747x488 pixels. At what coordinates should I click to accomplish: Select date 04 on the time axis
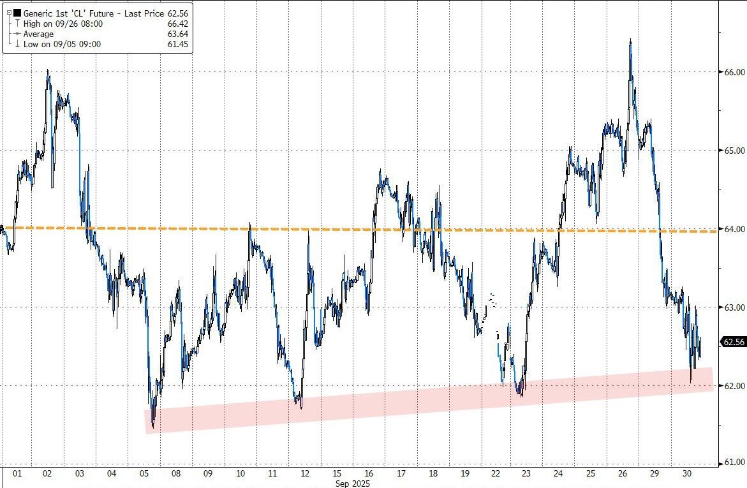112,474
